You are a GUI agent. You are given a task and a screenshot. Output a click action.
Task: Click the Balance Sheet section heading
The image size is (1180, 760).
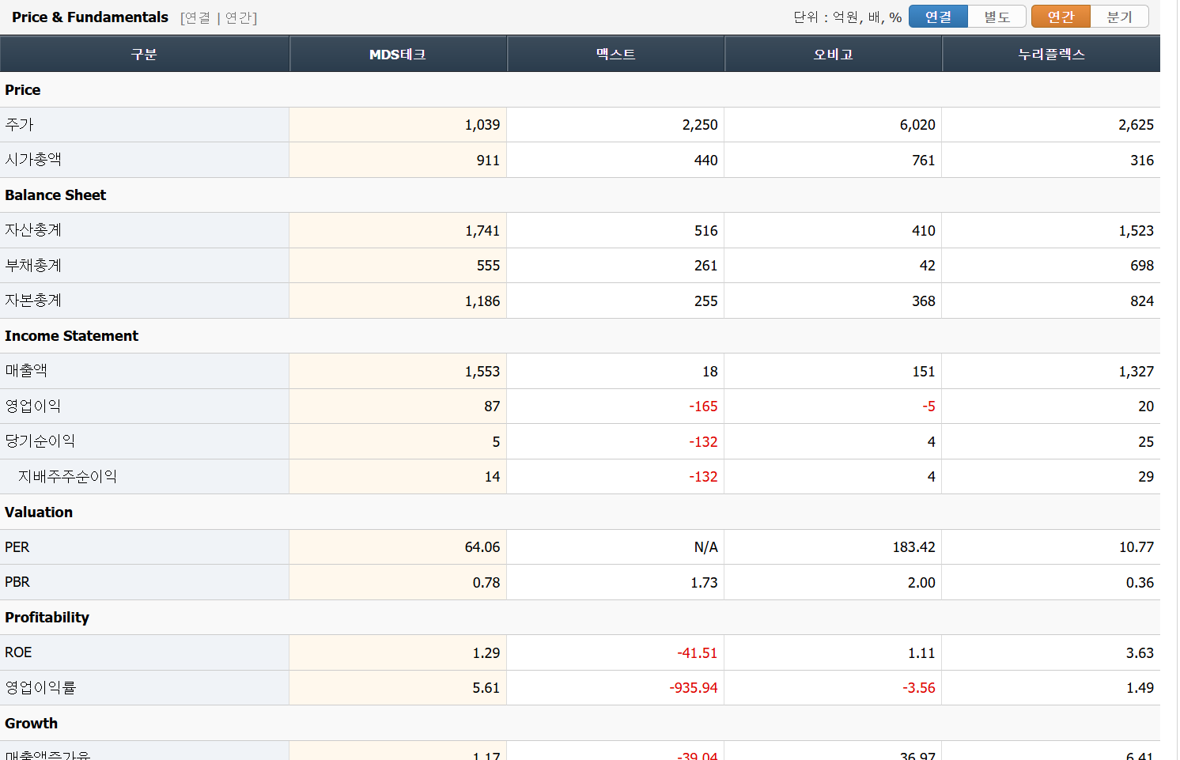click(x=55, y=195)
